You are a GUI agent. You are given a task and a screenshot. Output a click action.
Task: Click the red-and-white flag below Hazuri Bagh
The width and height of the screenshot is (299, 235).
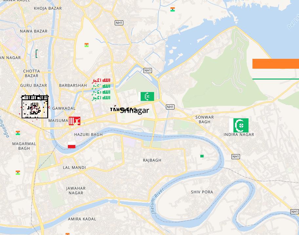coord(71,145)
